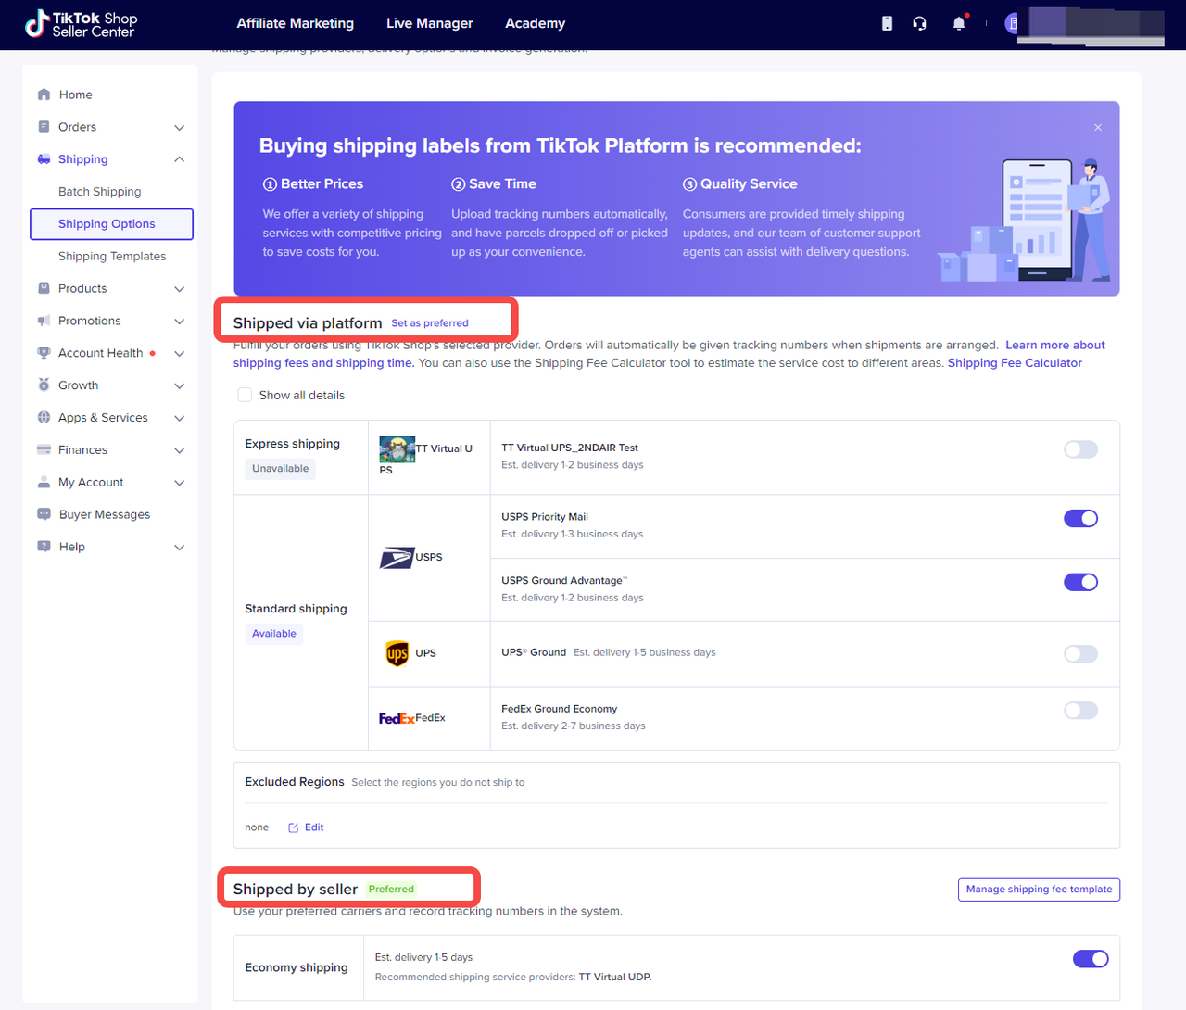Open the Shipping Fee Calculator link

click(x=1015, y=363)
